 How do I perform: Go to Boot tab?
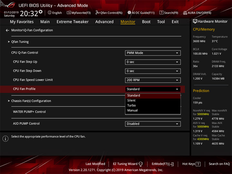tap(146, 22)
